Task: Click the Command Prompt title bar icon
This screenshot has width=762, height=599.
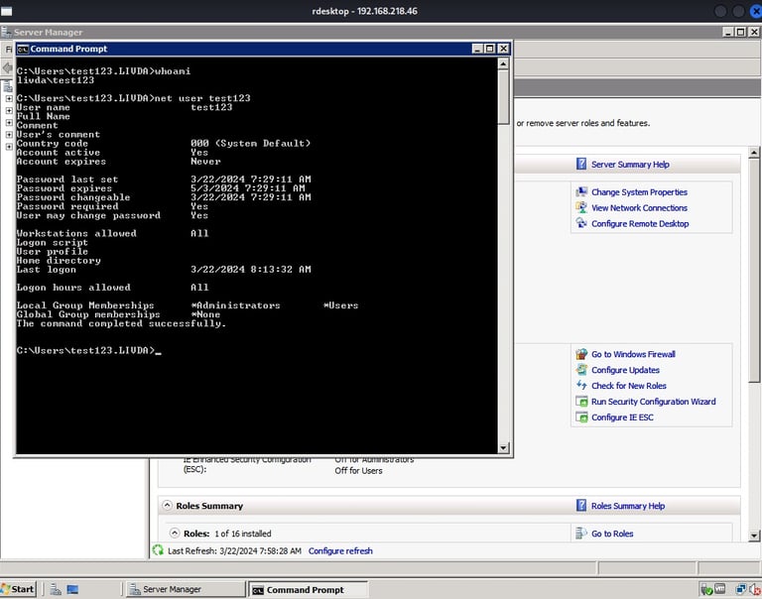Action: pos(23,49)
